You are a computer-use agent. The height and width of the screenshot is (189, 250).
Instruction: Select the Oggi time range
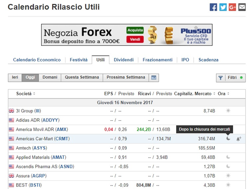pyautogui.click(x=30, y=77)
